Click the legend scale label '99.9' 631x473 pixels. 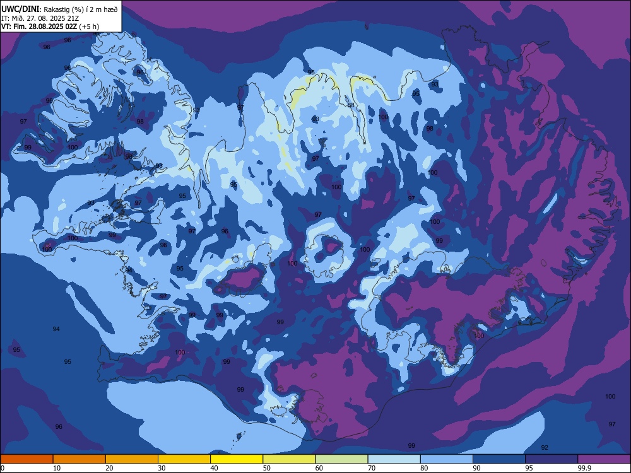584,468
